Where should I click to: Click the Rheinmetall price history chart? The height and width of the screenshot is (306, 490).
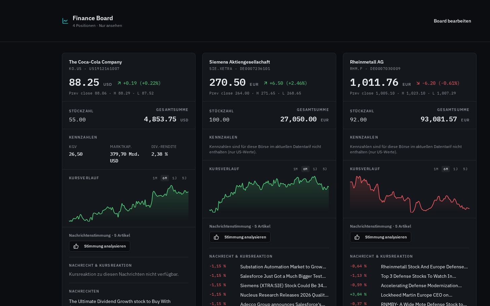[x=410, y=194]
